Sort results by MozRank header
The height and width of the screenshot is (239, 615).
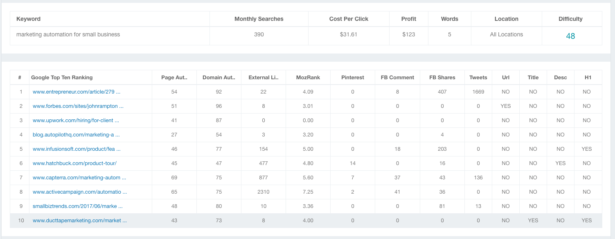[308, 78]
